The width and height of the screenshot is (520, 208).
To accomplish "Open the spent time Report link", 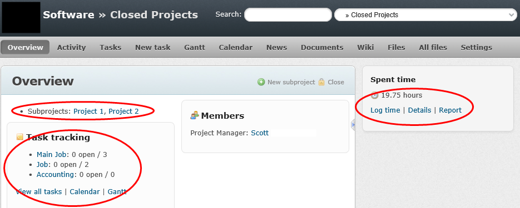I will pos(450,110).
